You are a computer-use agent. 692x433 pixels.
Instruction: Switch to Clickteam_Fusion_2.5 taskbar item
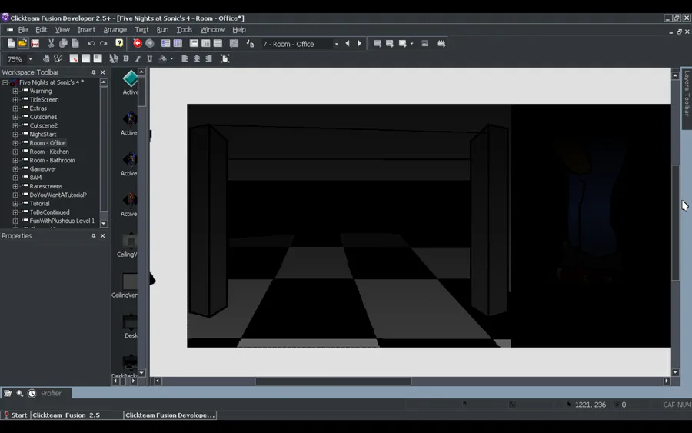[77, 415]
